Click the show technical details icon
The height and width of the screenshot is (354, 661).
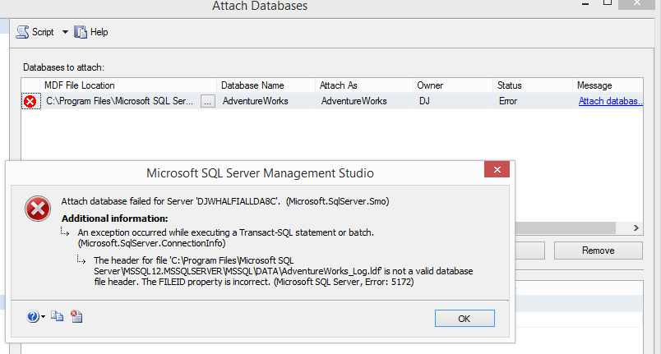pos(76,316)
